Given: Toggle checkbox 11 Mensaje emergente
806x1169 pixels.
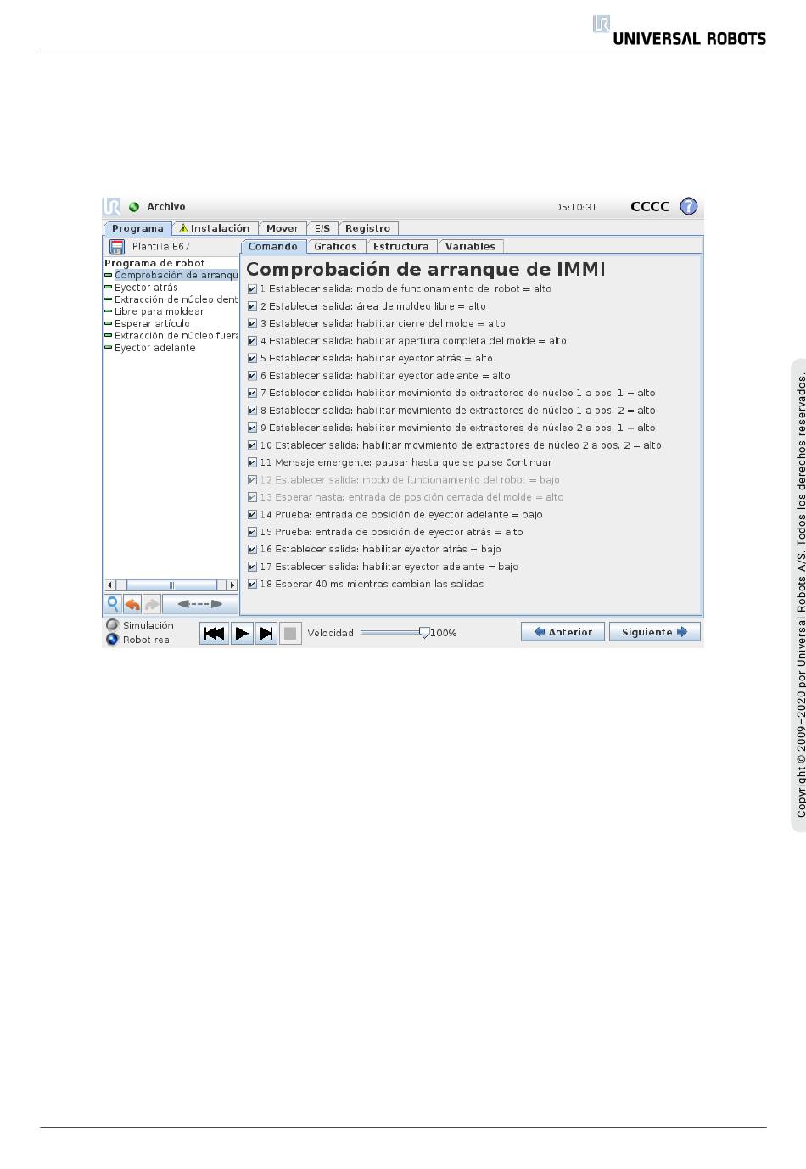Looking at the screenshot, I should point(252,462).
